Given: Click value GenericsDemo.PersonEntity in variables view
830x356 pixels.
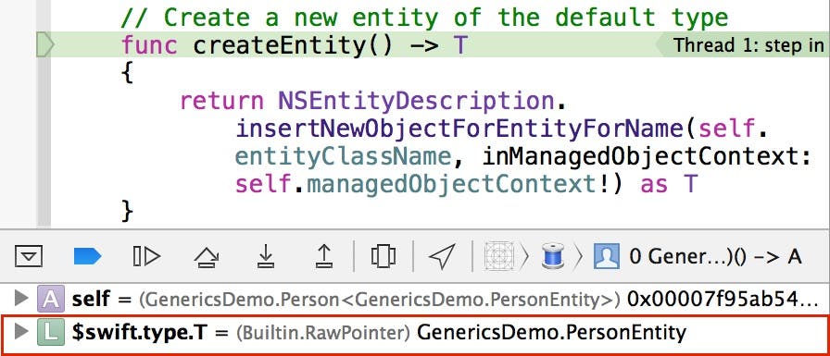Looking at the screenshot, I should (551, 332).
